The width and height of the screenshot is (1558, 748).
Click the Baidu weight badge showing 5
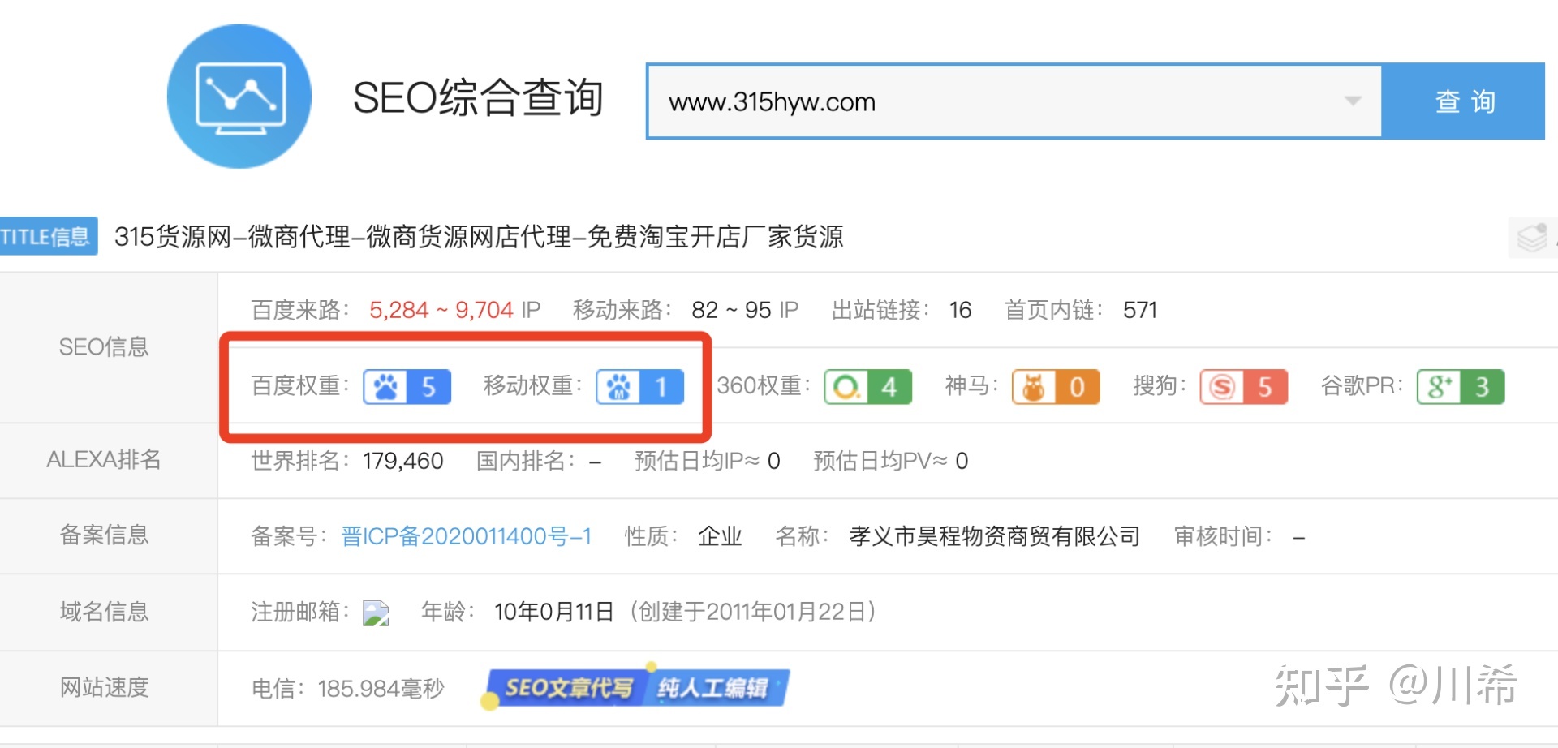click(406, 387)
